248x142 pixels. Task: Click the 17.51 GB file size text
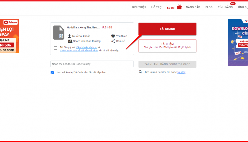pos(107,27)
